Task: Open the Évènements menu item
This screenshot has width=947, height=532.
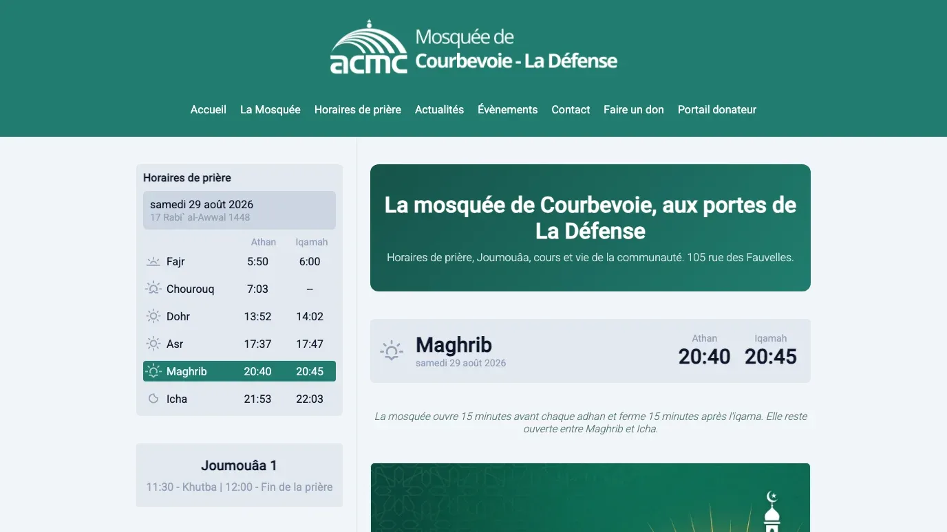Action: click(x=508, y=110)
